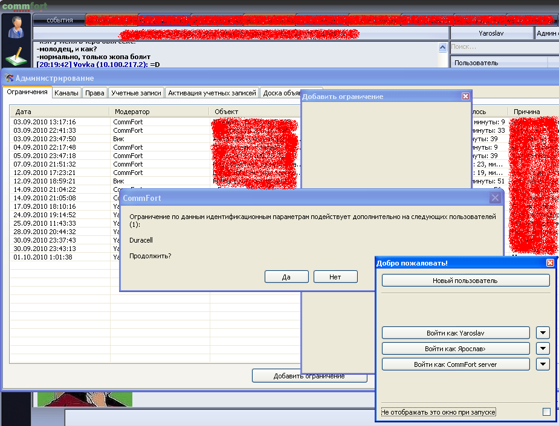The image size is (559, 426).
Task: Click the Добавить ограничение button at bottom
Action: click(309, 376)
